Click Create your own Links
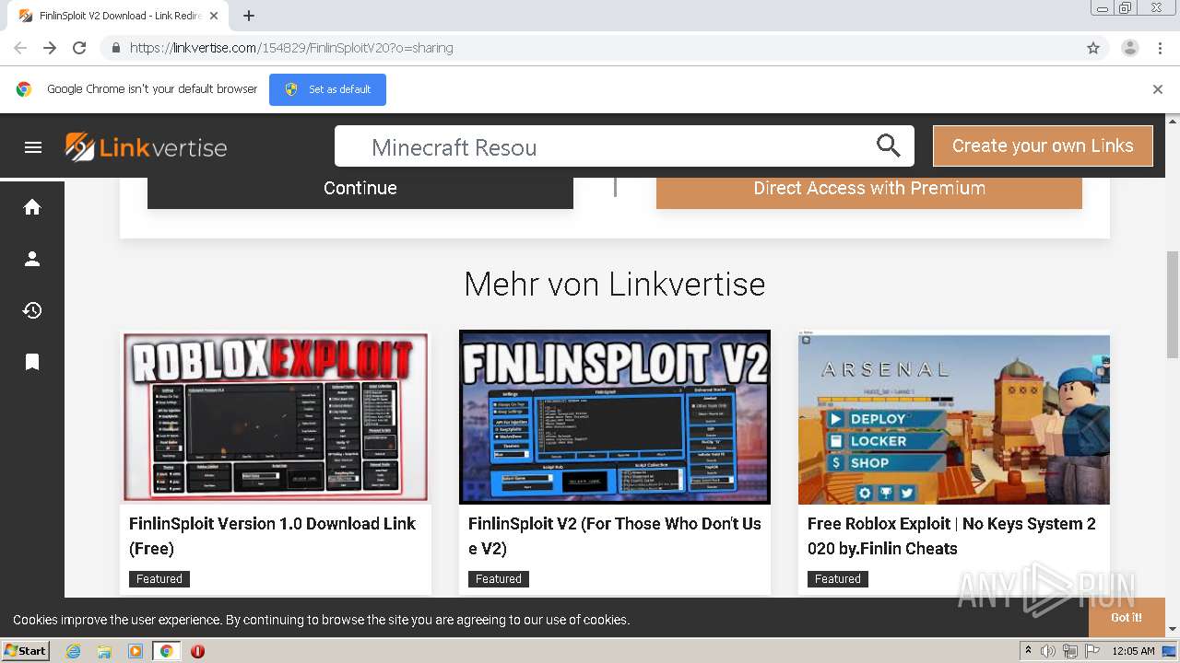This screenshot has width=1180, height=663. [1043, 145]
